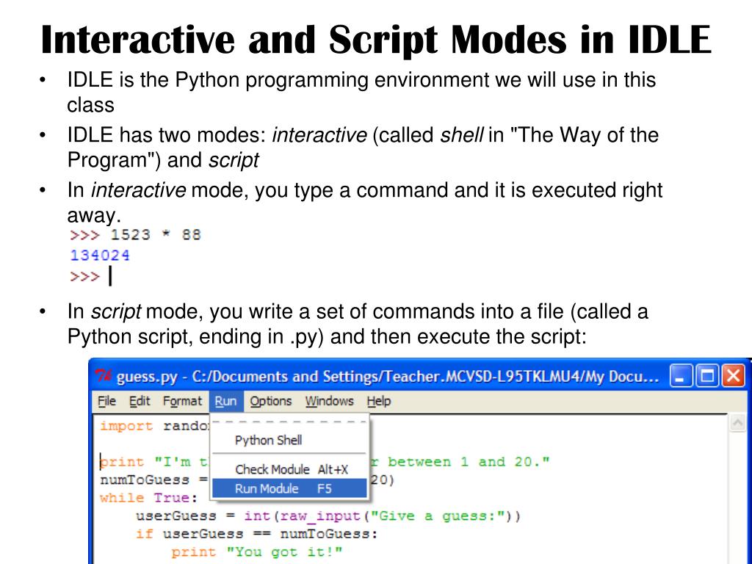Open the Options menu
752x564 pixels.
(271, 401)
